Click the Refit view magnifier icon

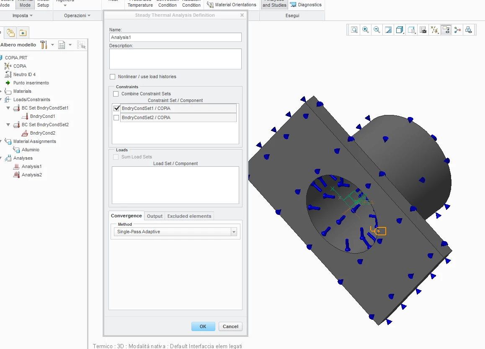point(354,30)
